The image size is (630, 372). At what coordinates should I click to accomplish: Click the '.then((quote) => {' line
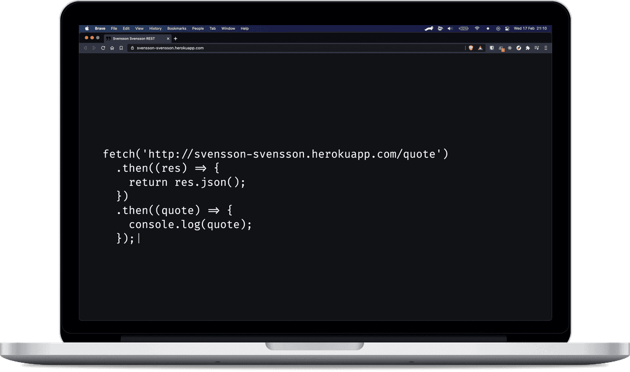click(x=174, y=210)
